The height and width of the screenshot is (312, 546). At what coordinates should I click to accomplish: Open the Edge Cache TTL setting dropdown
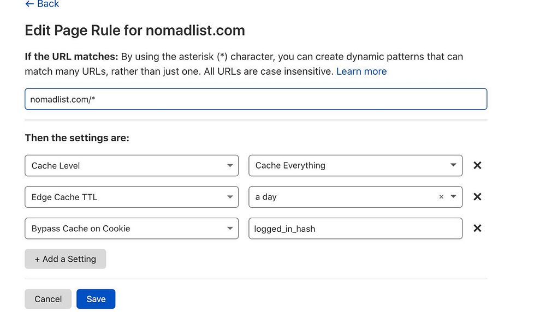click(131, 197)
